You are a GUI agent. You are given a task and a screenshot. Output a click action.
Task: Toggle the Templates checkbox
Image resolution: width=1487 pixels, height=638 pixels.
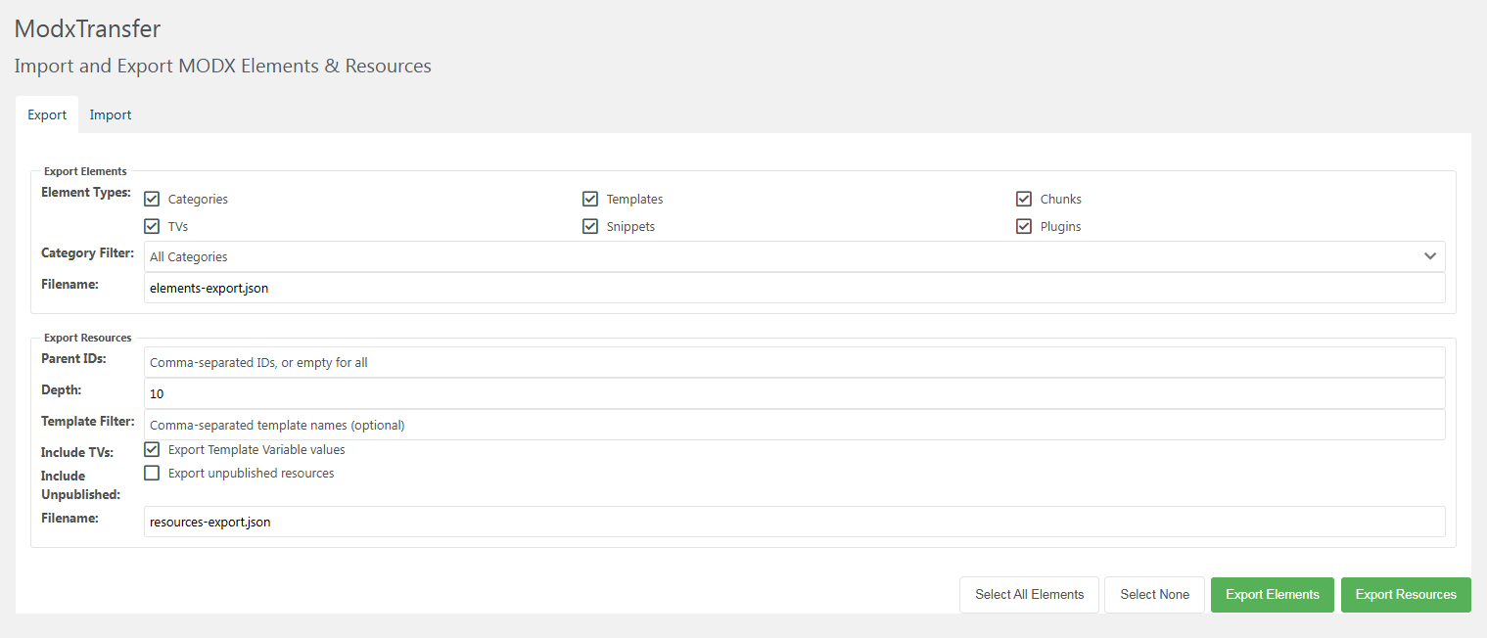[x=590, y=199]
